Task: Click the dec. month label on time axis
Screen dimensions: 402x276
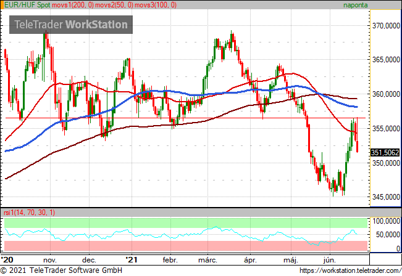Action: [89, 261]
